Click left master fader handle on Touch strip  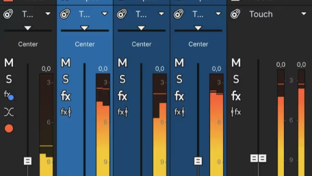(254, 158)
